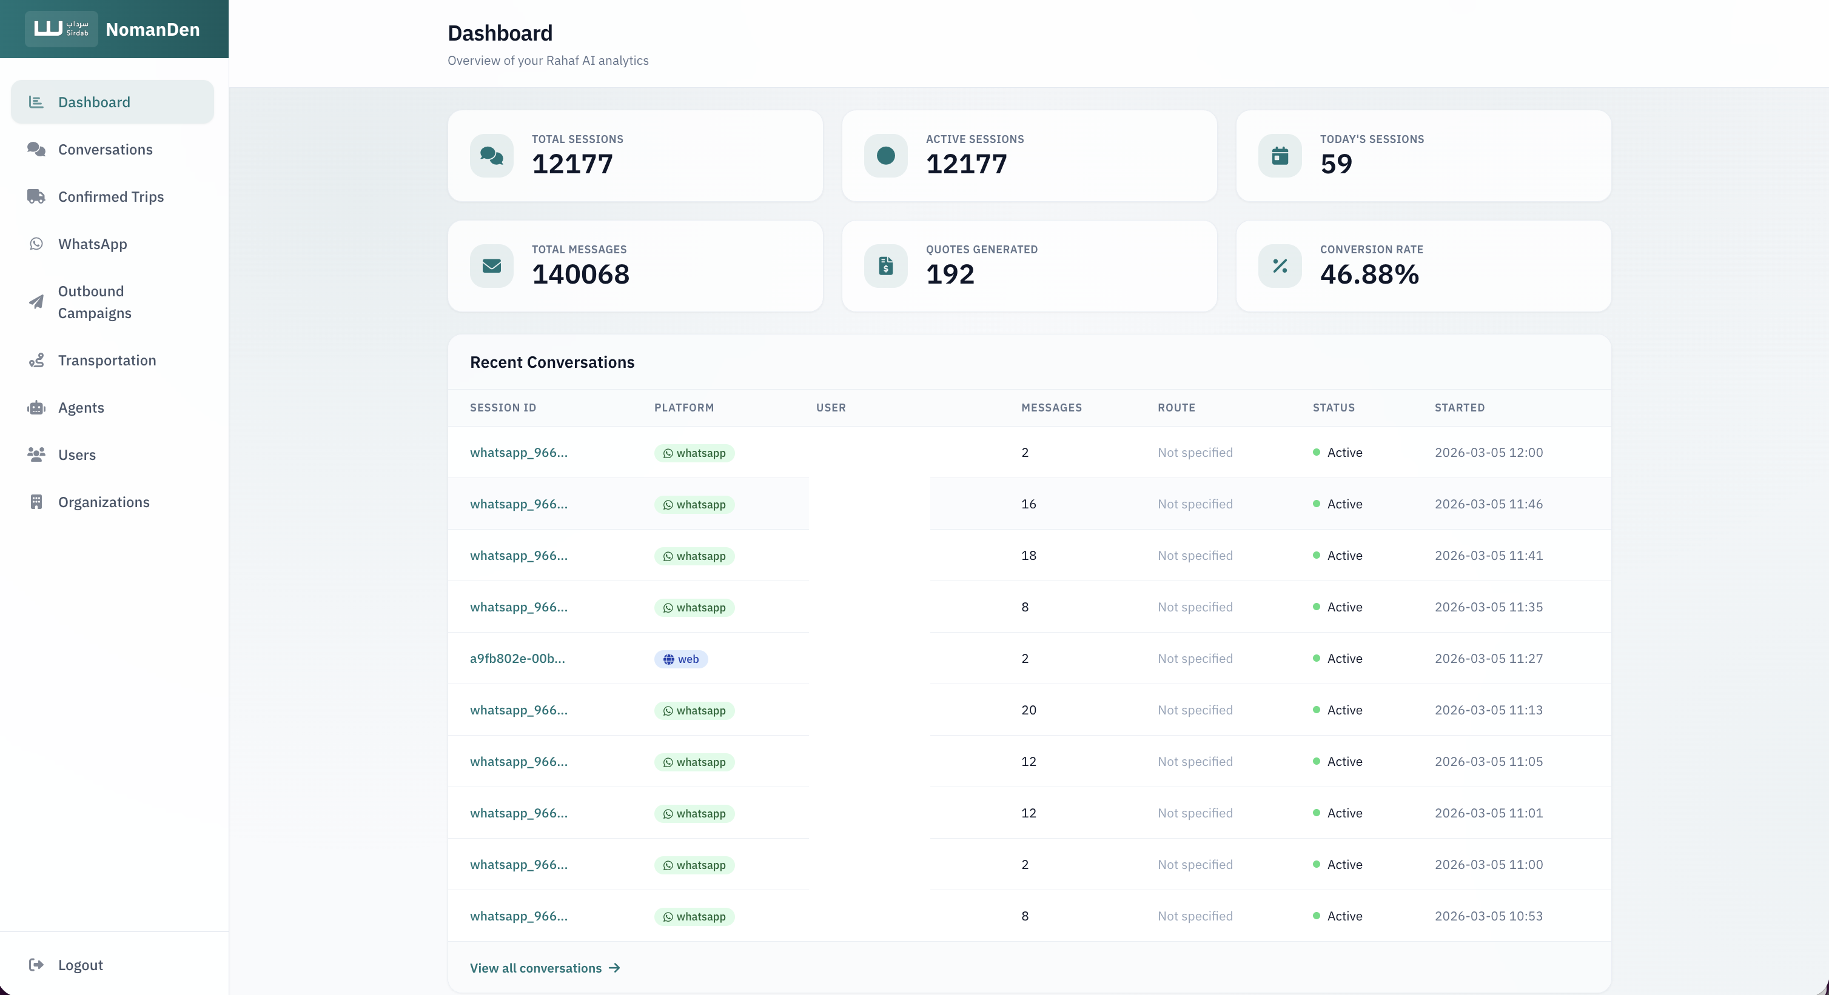Go to the Organizations menu item
This screenshot has width=1829, height=995.
(104, 502)
